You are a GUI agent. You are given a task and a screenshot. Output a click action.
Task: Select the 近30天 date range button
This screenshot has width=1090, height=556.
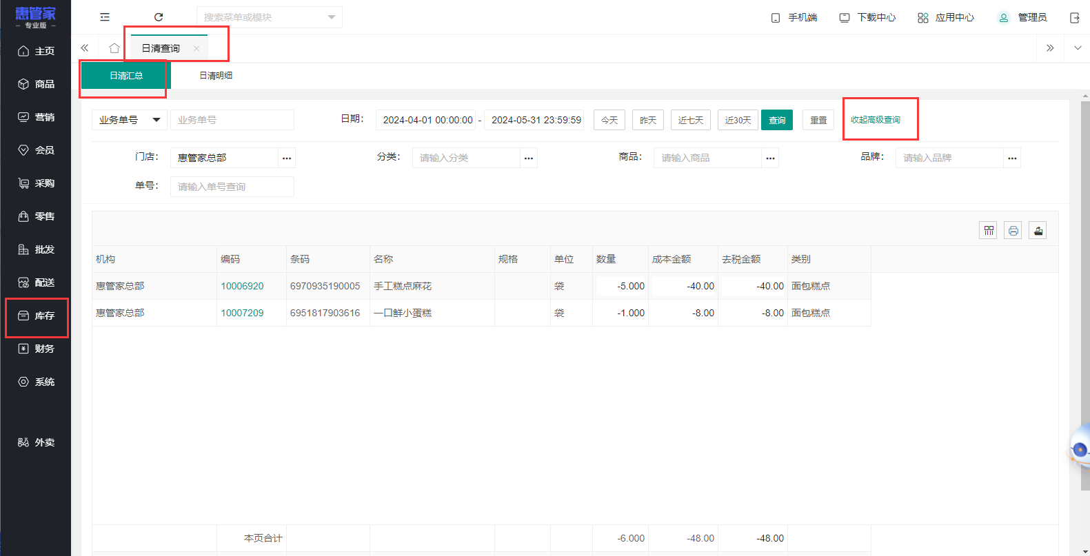click(x=738, y=120)
